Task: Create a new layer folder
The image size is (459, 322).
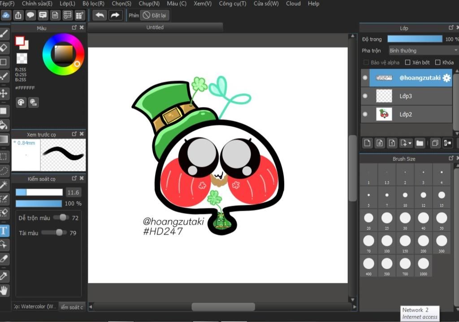Action: click(x=420, y=143)
